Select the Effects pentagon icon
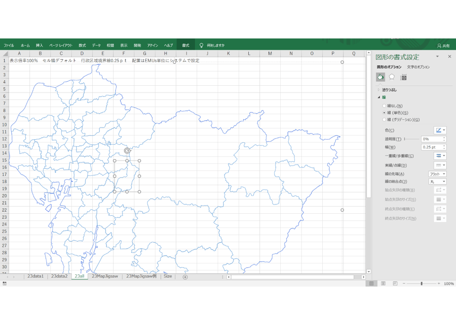456x325 pixels. pyautogui.click(x=392, y=77)
